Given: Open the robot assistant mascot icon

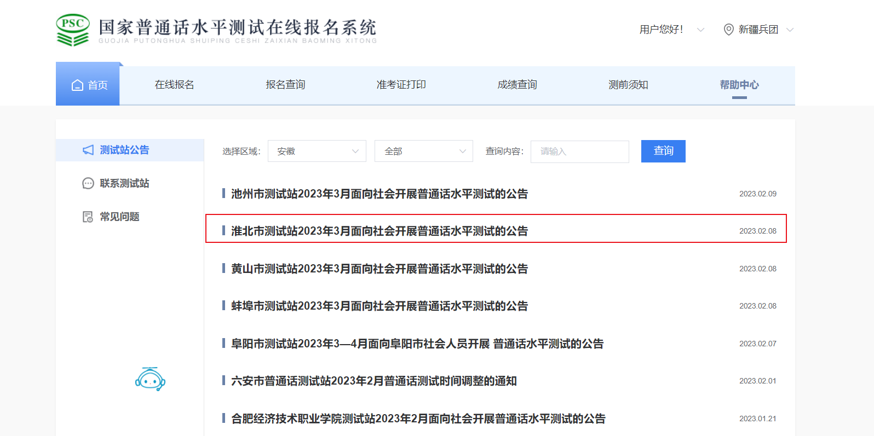Looking at the screenshot, I should [150, 379].
